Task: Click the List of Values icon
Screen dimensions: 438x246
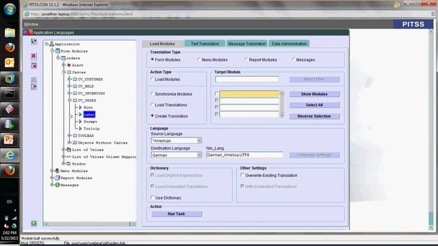Action: point(69,150)
